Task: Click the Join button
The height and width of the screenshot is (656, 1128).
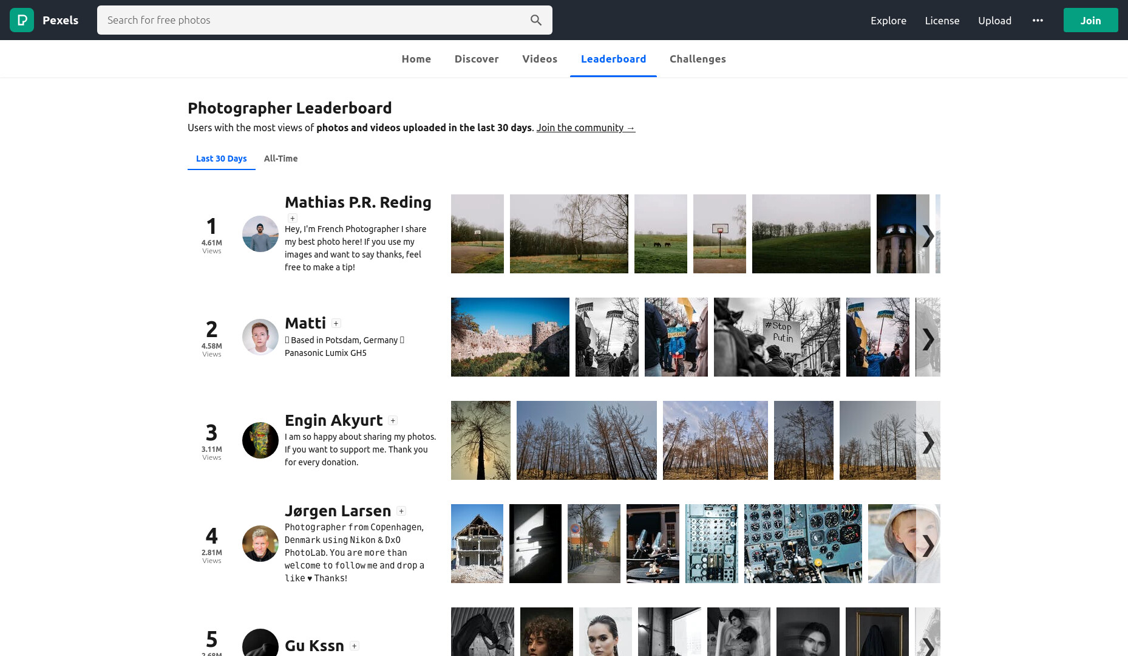Action: [x=1090, y=20]
